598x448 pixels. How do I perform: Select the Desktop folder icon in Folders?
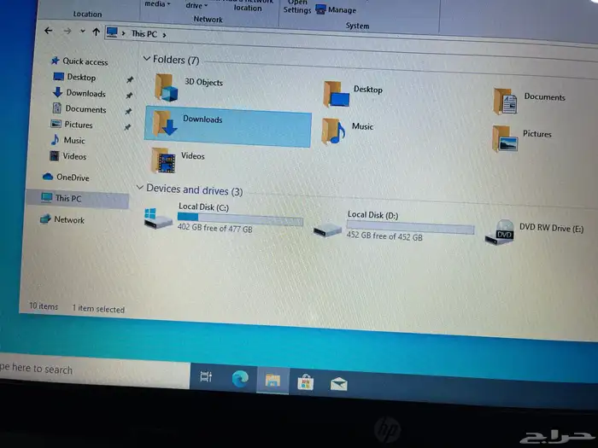(336, 94)
